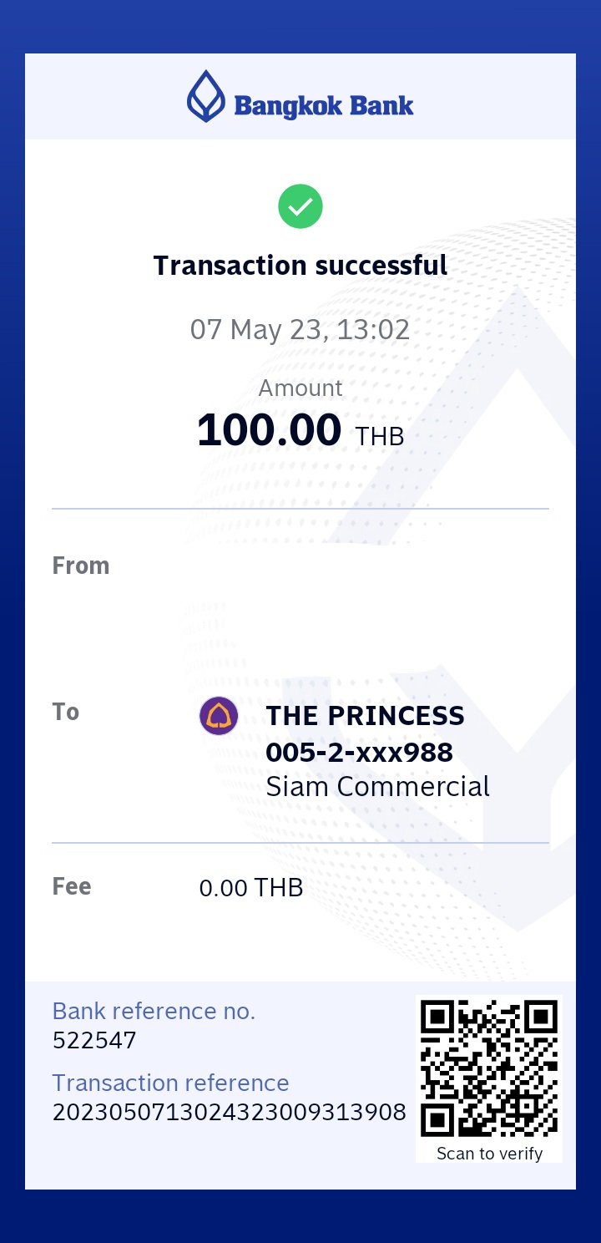Click the Bangkok Bank wordmark text

pos(324,106)
